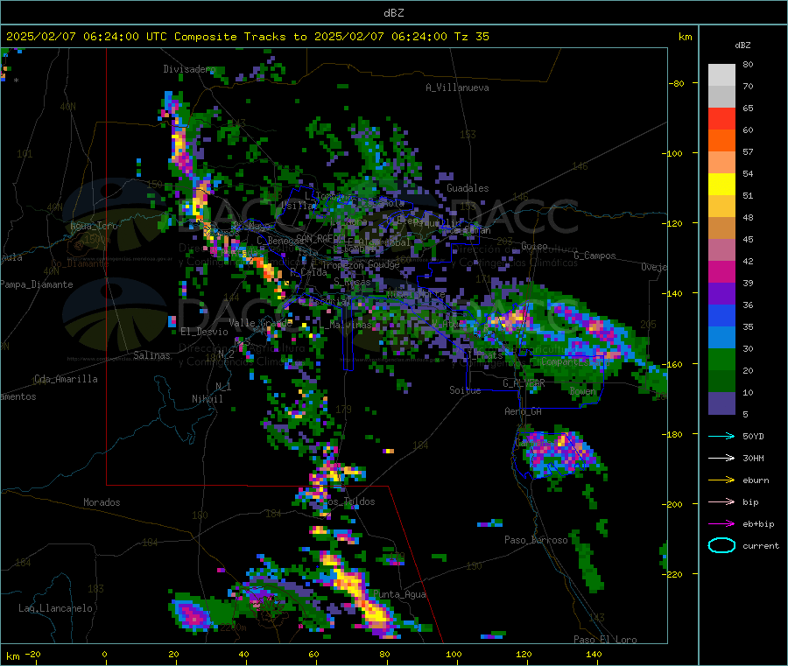This screenshot has height=666, width=788.
Task: Click the 'Pampa_Diamante' map label
Action: pyautogui.click(x=37, y=284)
